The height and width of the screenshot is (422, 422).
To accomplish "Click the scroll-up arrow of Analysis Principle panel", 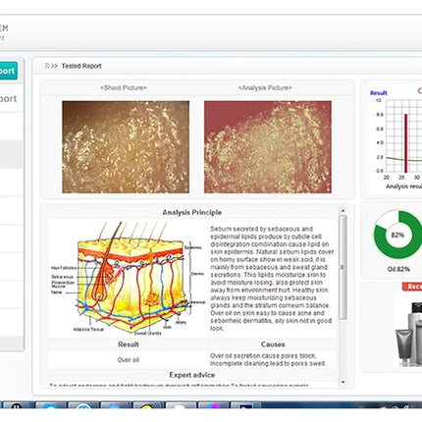I will click(x=343, y=211).
